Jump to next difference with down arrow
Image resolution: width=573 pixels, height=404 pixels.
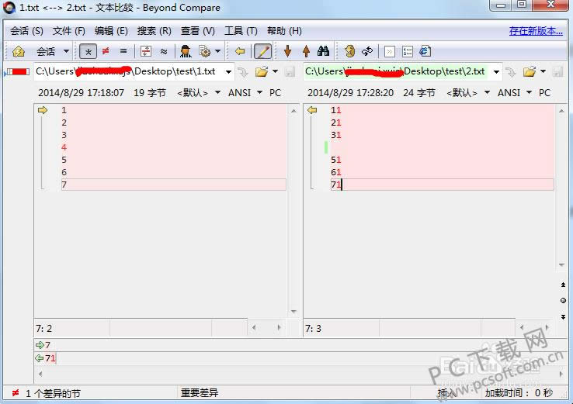click(x=287, y=52)
